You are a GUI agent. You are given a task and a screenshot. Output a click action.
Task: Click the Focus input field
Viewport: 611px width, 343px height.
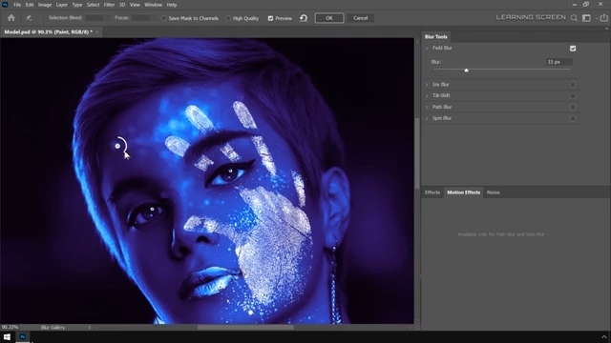click(141, 18)
